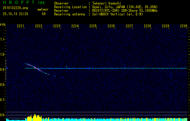This screenshot has height=121, width=190.
Task: Click the meteor count value 69
Action: [x=44, y=14]
